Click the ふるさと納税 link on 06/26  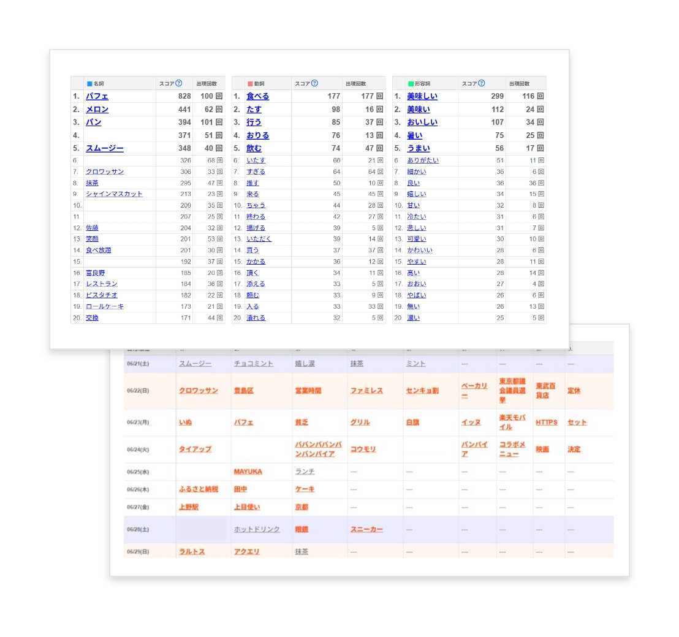[198, 489]
